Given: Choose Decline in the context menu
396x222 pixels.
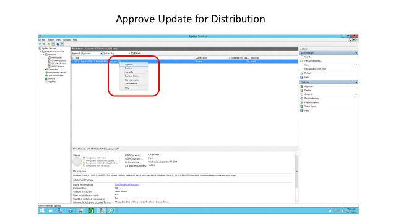Looking at the screenshot, I should pyautogui.click(x=134, y=68).
